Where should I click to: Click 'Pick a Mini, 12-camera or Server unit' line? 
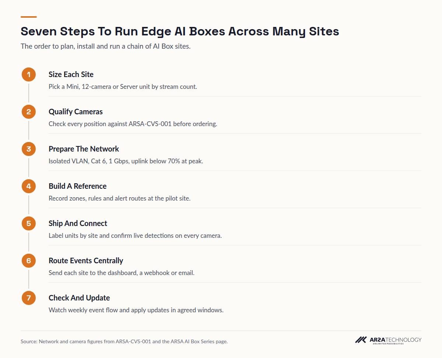pos(123,87)
